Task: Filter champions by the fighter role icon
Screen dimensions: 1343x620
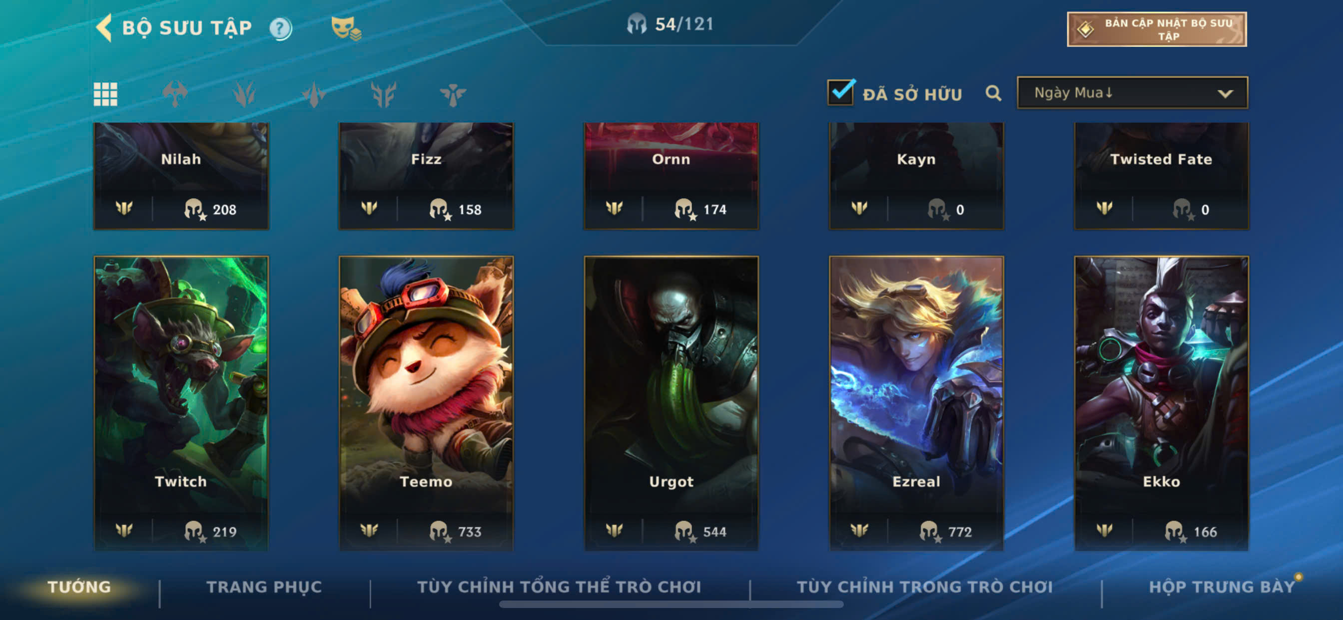Action: click(175, 94)
